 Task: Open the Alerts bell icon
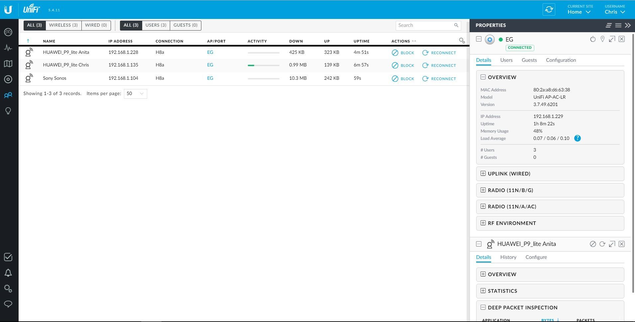pos(8,273)
